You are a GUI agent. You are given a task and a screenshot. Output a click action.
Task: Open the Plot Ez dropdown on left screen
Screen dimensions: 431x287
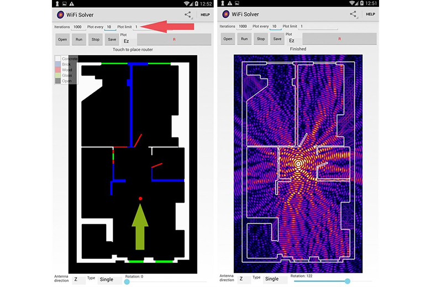pyautogui.click(x=127, y=41)
